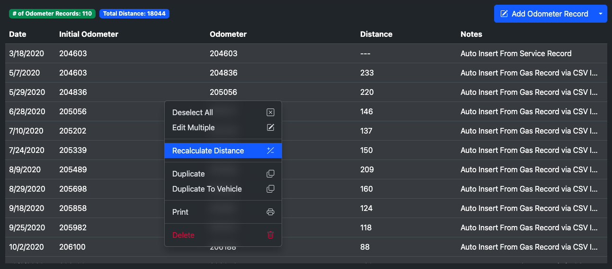
Task: Click the red Delete trash icon
Action: coord(270,235)
